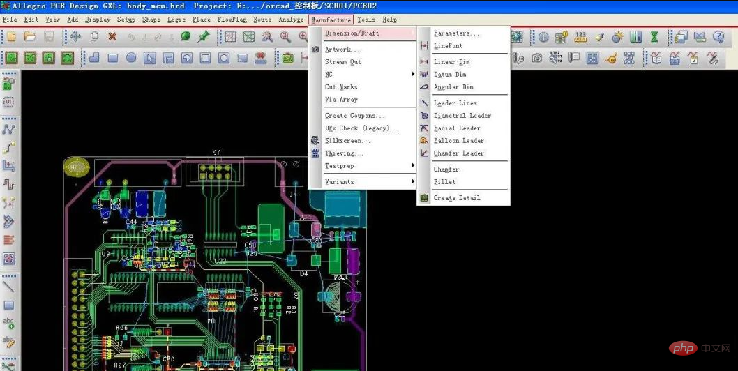Screen dimensions: 738x371
Task: Open the Help menu
Action: click(x=389, y=20)
